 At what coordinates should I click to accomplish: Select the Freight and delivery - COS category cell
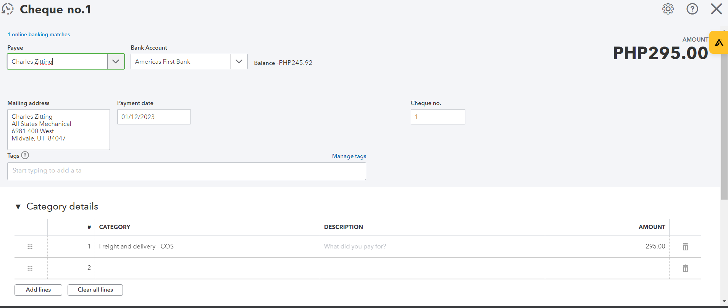207,247
